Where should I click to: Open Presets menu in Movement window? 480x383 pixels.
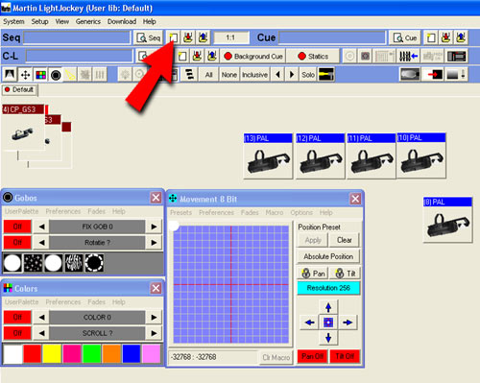click(x=180, y=212)
